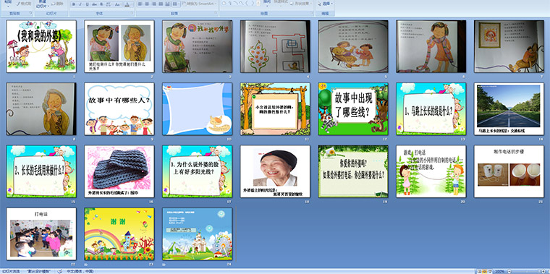Adjust the zoom slider track

(x=526, y=271)
